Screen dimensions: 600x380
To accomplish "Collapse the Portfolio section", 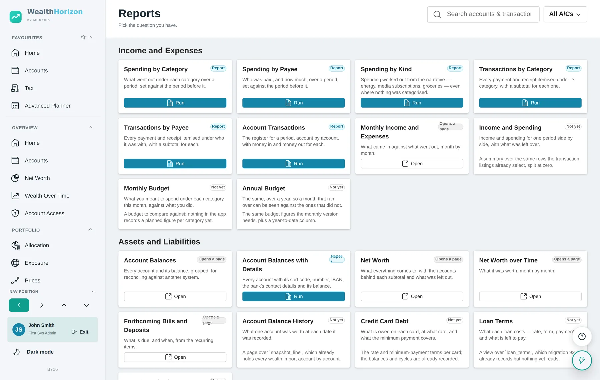I will point(90,230).
